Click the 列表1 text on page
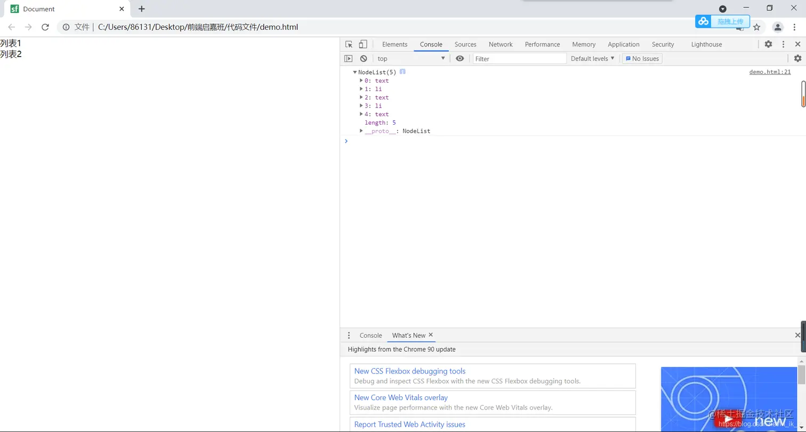The height and width of the screenshot is (432, 806). pos(11,43)
